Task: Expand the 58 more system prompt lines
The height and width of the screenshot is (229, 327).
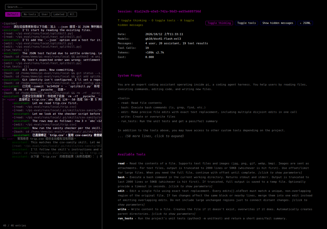Action: (x=151, y=136)
